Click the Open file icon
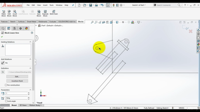Screen dimensions: 200x112 coord(85,5)
